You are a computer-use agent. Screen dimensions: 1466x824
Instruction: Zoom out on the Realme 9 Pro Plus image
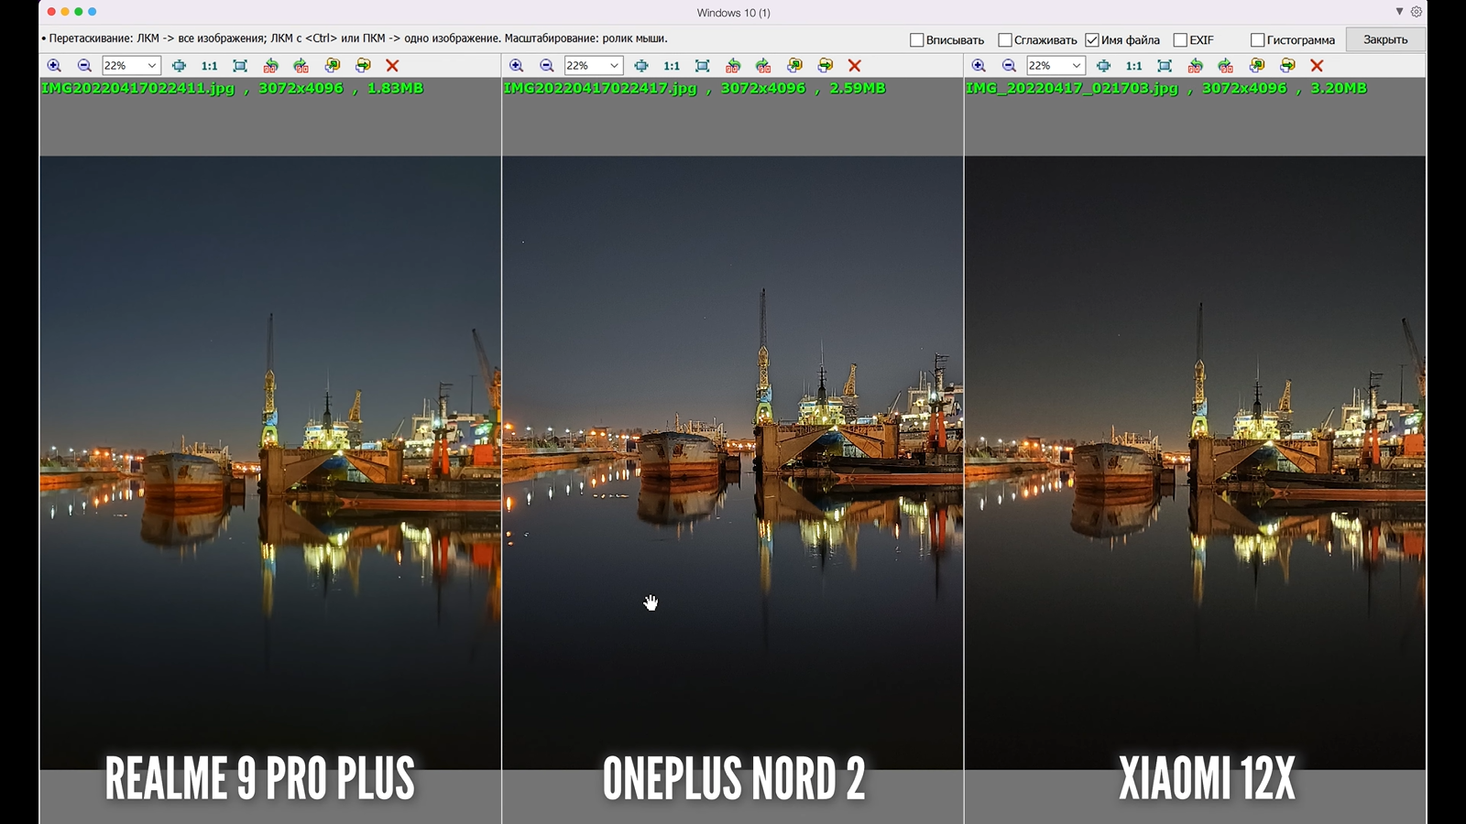(x=84, y=66)
